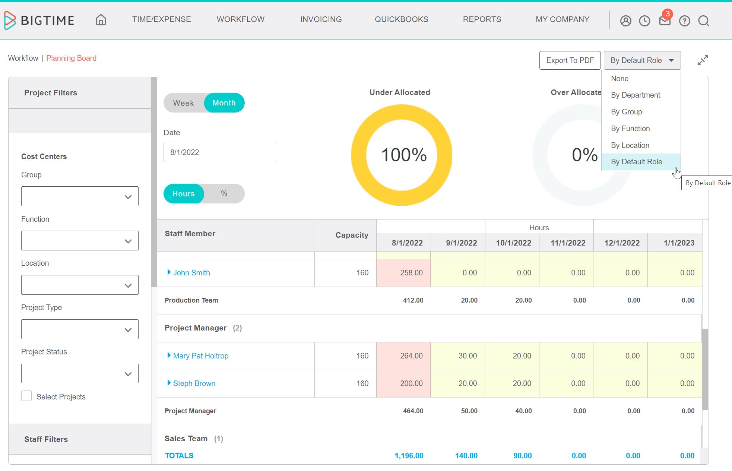The height and width of the screenshot is (471, 732).
Task: Click the help question mark icon
Action: [685, 19]
